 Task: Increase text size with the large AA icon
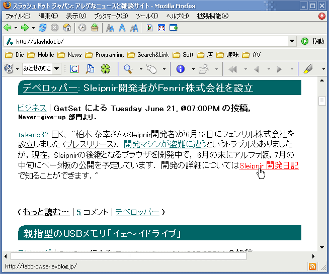[x=134, y=28]
